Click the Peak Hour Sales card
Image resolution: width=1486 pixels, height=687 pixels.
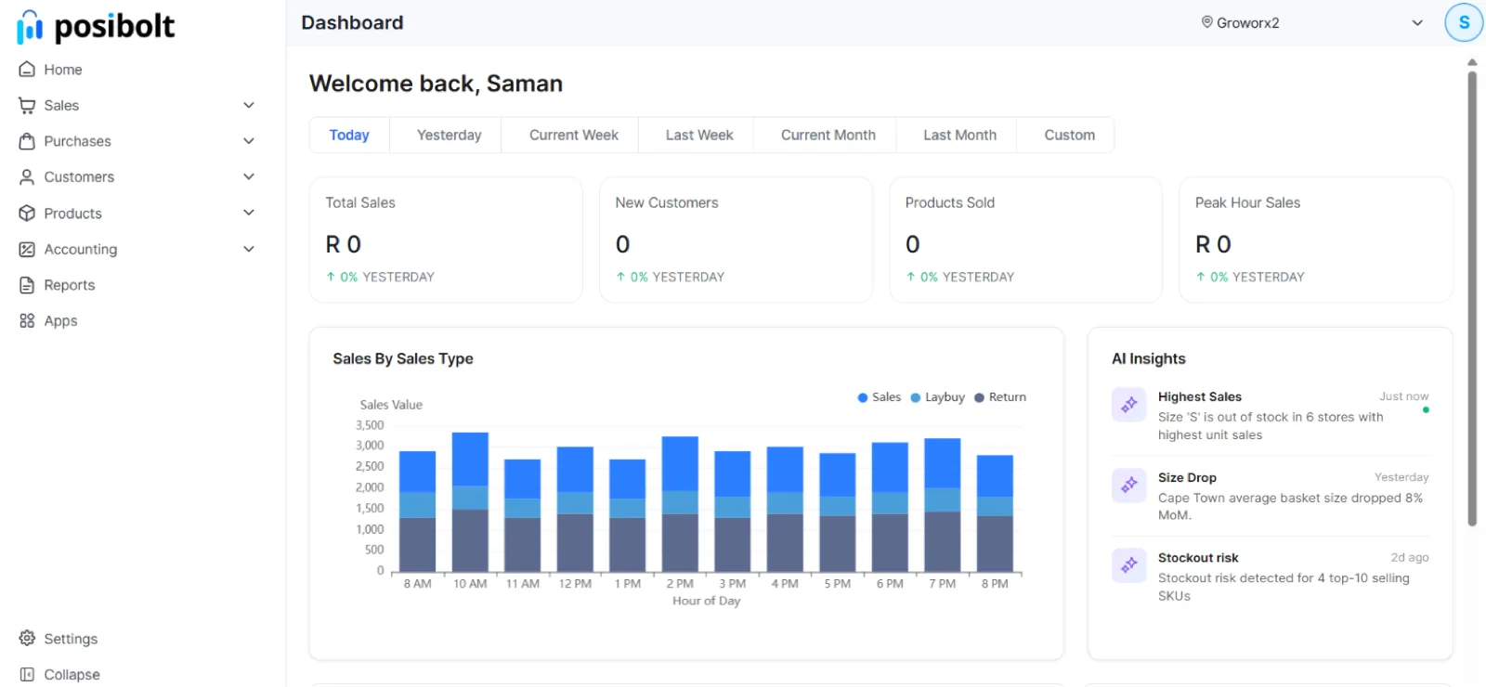pyautogui.click(x=1315, y=240)
